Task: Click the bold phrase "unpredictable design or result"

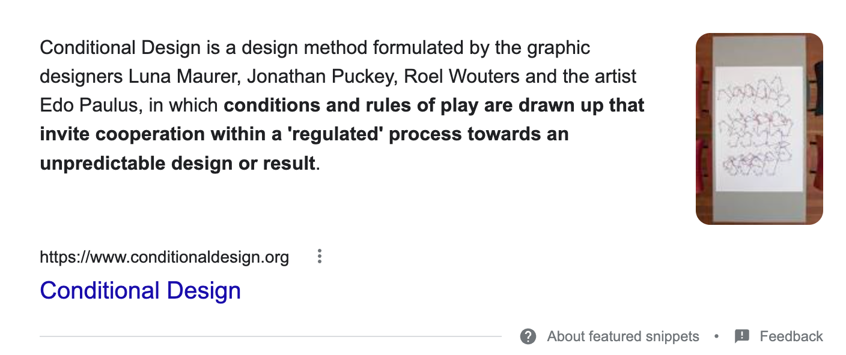Action: coord(177,163)
